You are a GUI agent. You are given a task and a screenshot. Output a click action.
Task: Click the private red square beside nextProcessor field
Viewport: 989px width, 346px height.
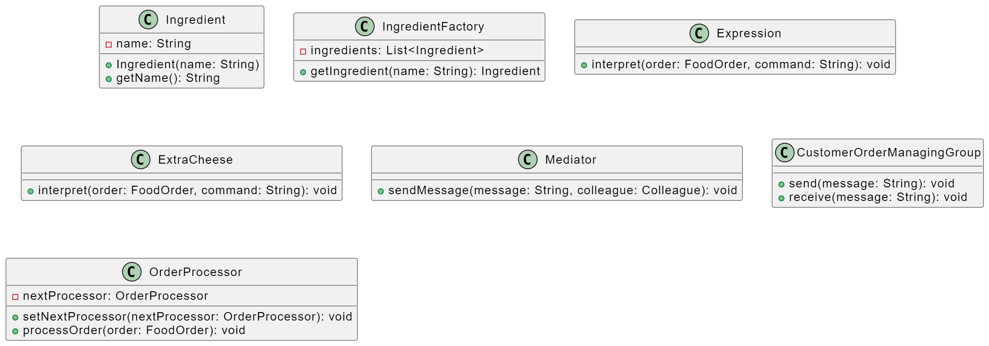tap(15, 296)
